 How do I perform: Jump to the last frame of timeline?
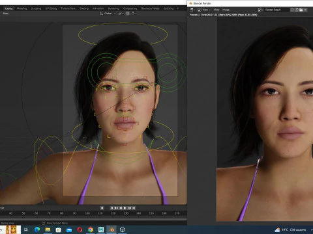(x=134, y=208)
